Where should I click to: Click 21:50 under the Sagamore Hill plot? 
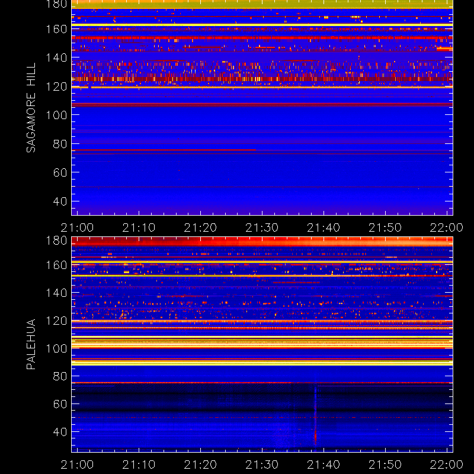[385, 228]
